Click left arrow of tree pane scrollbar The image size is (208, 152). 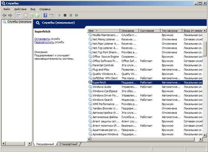pos(3,144)
